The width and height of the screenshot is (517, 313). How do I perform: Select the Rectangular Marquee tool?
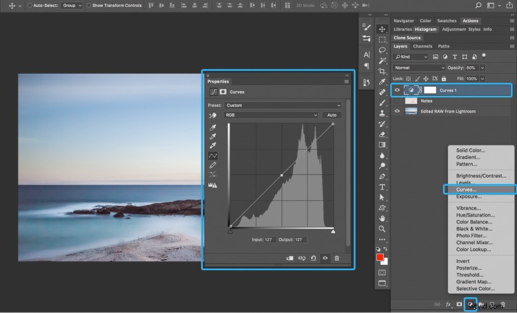click(382, 40)
